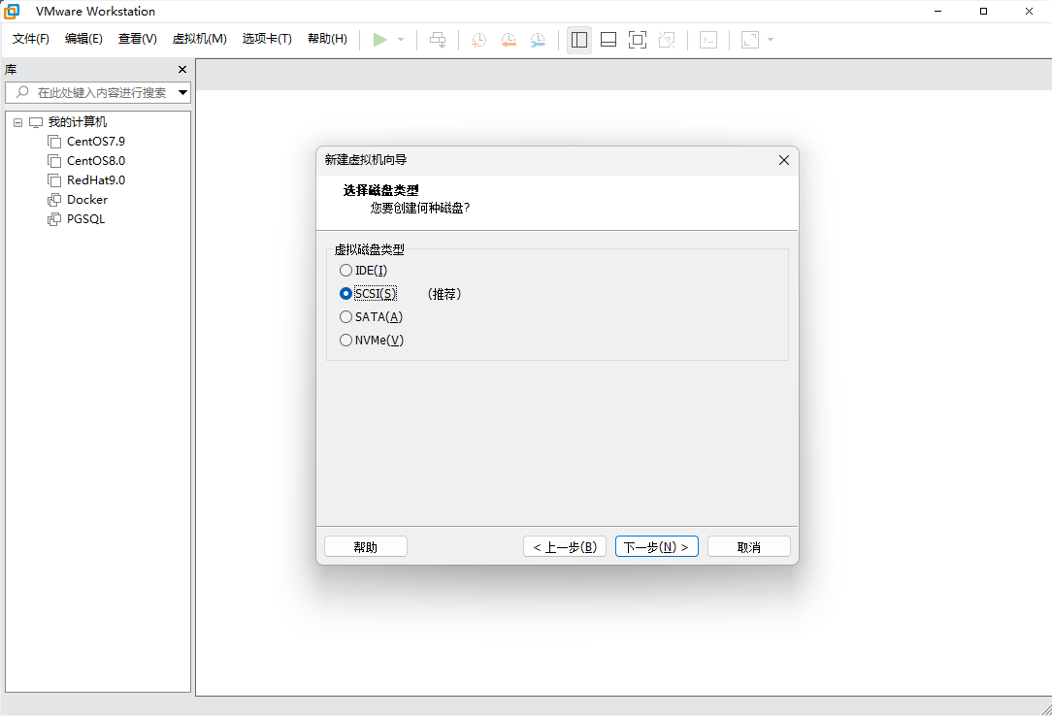Click the 帮助 button in the wizard
The width and height of the screenshot is (1052, 716).
coord(366,547)
